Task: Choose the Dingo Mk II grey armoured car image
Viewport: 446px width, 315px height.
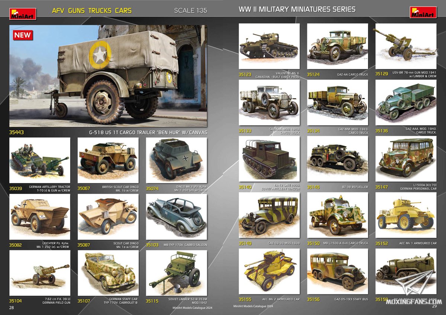Action: click(176, 160)
